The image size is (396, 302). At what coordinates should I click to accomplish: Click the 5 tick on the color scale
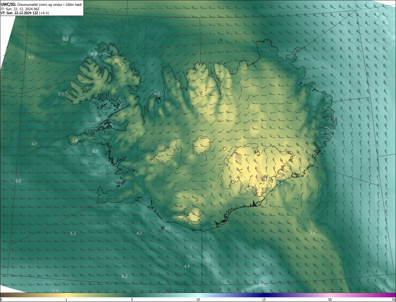click(132, 300)
